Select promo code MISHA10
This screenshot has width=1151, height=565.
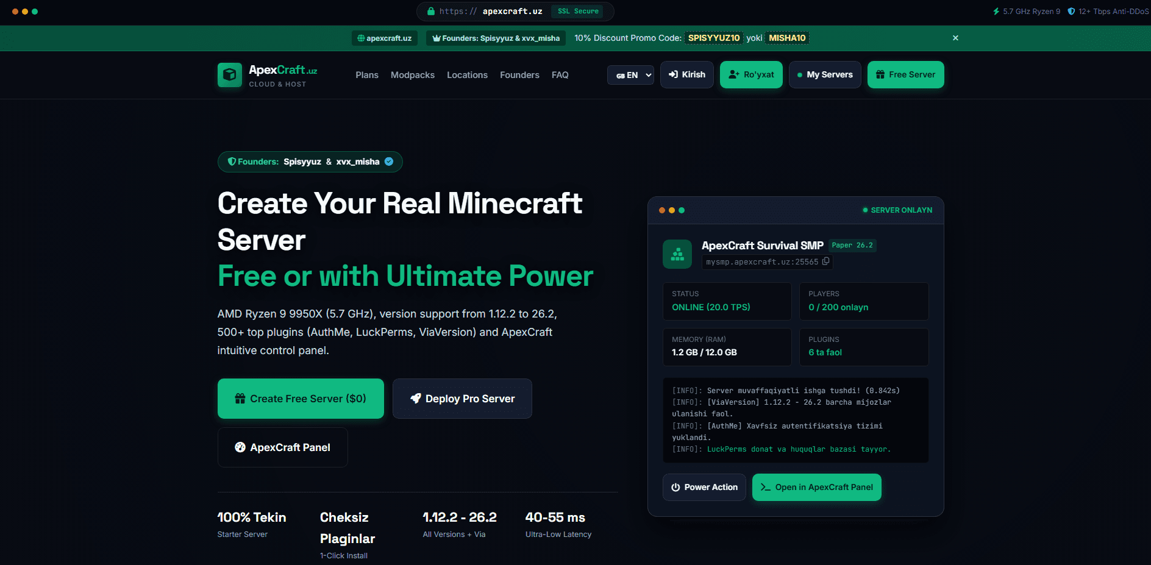[x=787, y=38]
